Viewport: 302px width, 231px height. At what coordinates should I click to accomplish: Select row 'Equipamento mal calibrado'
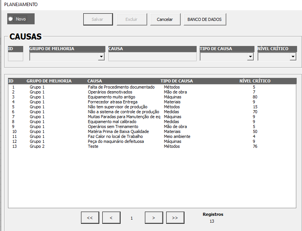coord(152,122)
